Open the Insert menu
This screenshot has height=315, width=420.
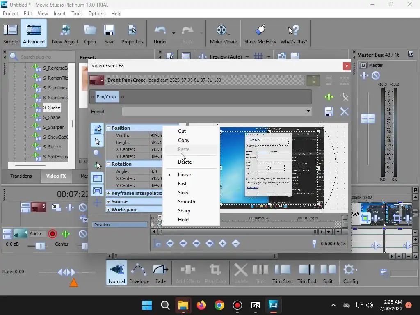click(x=59, y=14)
